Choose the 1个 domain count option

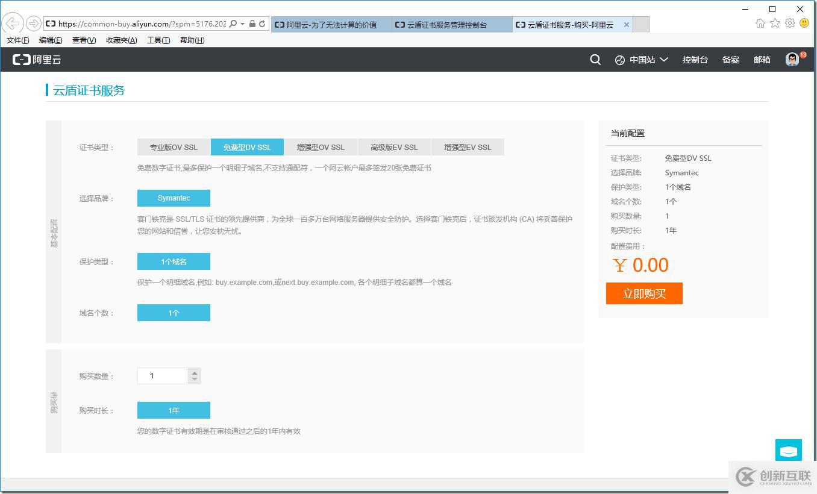pos(174,313)
